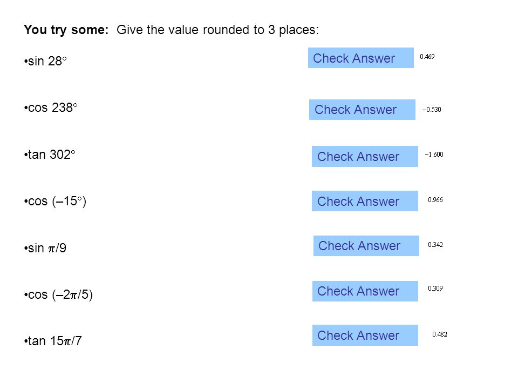Select the tan 15π/7 problem text
This screenshot has height=389, width=518.
(x=53, y=341)
